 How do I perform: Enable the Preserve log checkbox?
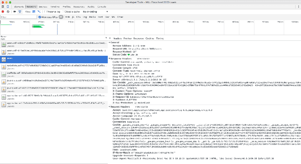(x=45, y=12)
